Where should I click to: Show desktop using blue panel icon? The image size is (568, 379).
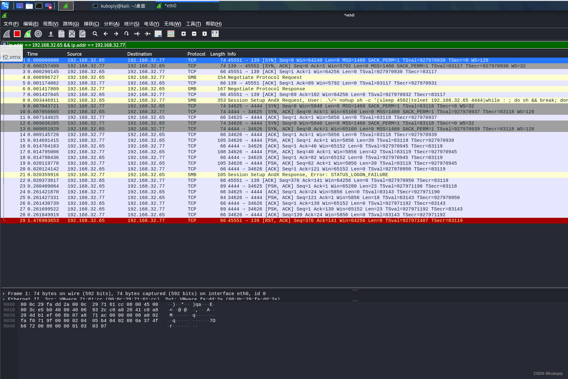click(x=20, y=6)
